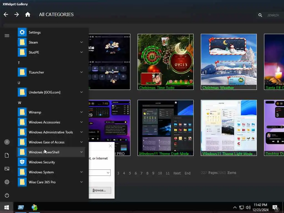Expand Windows Ease of Access chevron

82,142
